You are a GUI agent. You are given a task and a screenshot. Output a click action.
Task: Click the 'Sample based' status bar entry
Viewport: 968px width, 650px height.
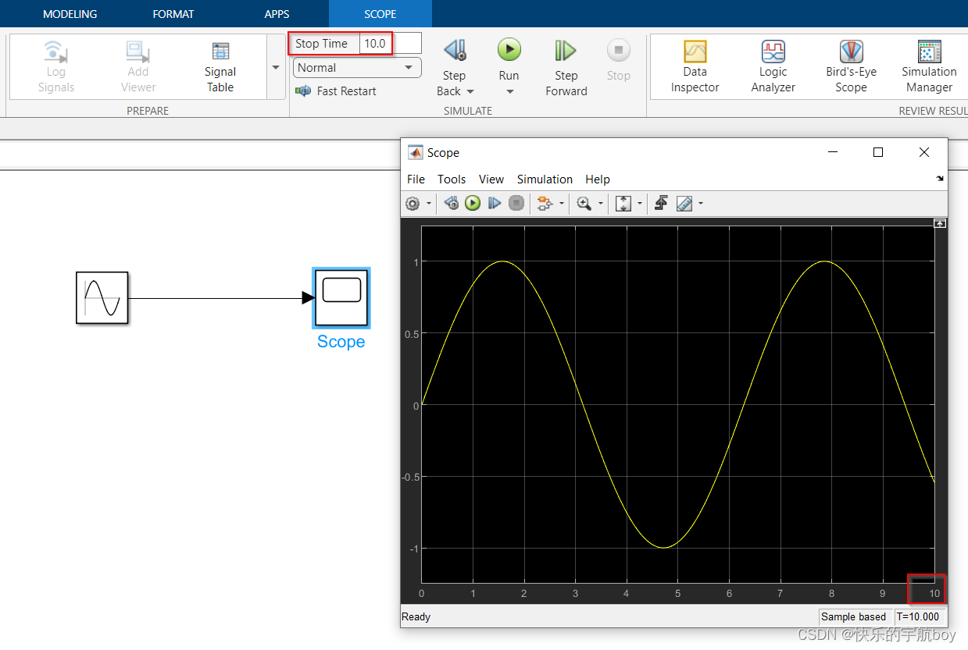853,616
